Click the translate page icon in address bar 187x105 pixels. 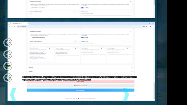click(x=144, y=27)
